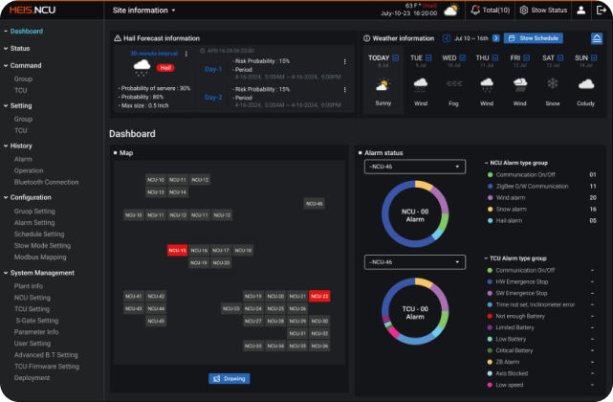Go to previous week in weather information
The width and height of the screenshot is (613, 402).
447,38
